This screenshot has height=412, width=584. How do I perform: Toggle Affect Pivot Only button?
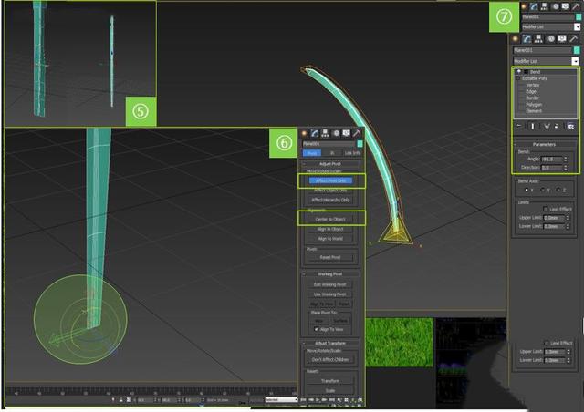tap(330, 180)
